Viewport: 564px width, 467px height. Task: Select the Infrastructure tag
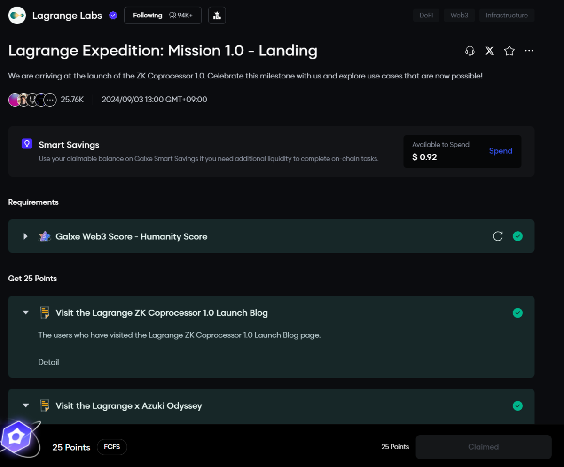click(x=507, y=16)
